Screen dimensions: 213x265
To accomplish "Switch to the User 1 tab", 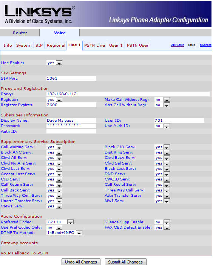I will (116, 45).
